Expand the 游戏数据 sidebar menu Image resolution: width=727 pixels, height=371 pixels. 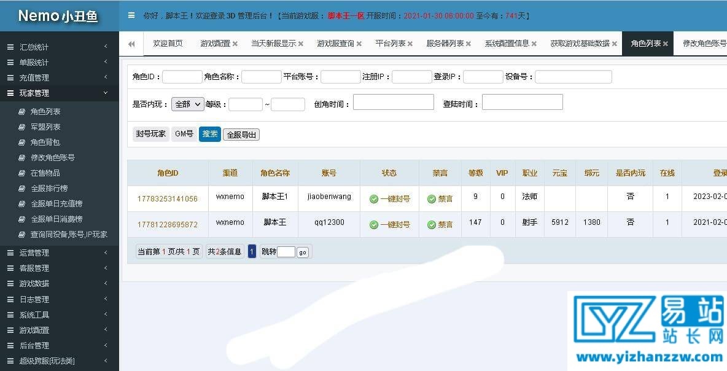tap(60, 283)
